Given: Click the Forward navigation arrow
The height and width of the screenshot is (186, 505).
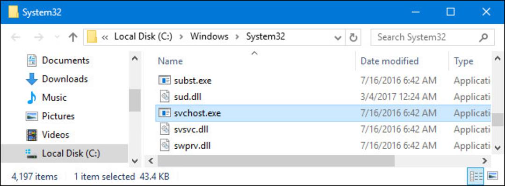Looking at the screenshot, I should click(39, 38).
